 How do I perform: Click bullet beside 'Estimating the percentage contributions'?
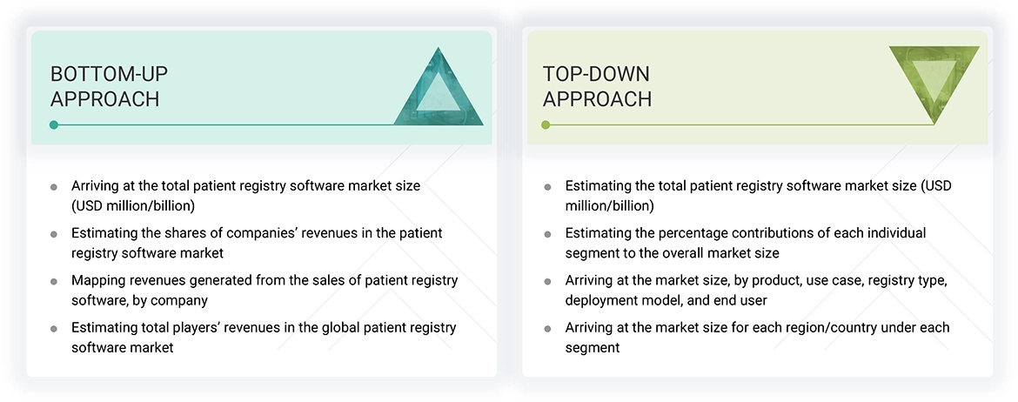[x=547, y=234]
